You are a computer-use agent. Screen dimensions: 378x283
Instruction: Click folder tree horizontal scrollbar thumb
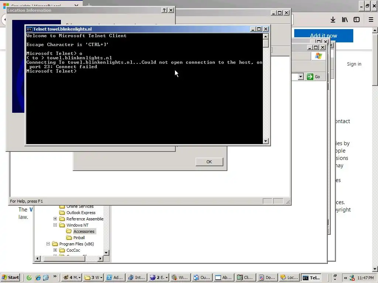pyautogui.click(x=64, y=258)
